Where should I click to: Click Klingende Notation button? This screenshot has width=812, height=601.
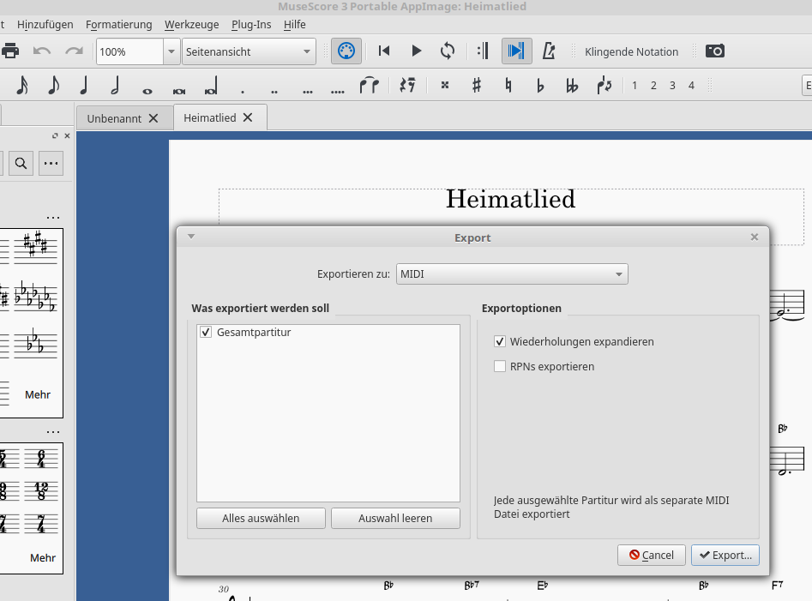pyautogui.click(x=631, y=51)
